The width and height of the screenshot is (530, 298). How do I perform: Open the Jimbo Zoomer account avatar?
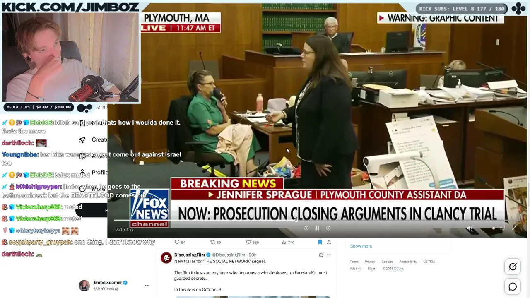point(84,286)
